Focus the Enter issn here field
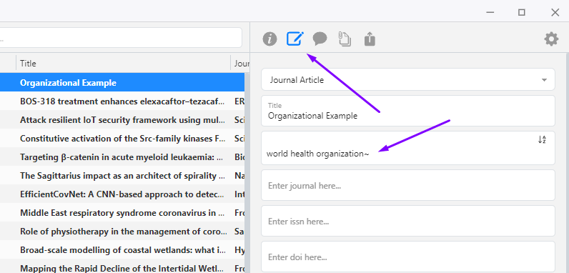This screenshot has height=273, width=569. pyautogui.click(x=408, y=221)
